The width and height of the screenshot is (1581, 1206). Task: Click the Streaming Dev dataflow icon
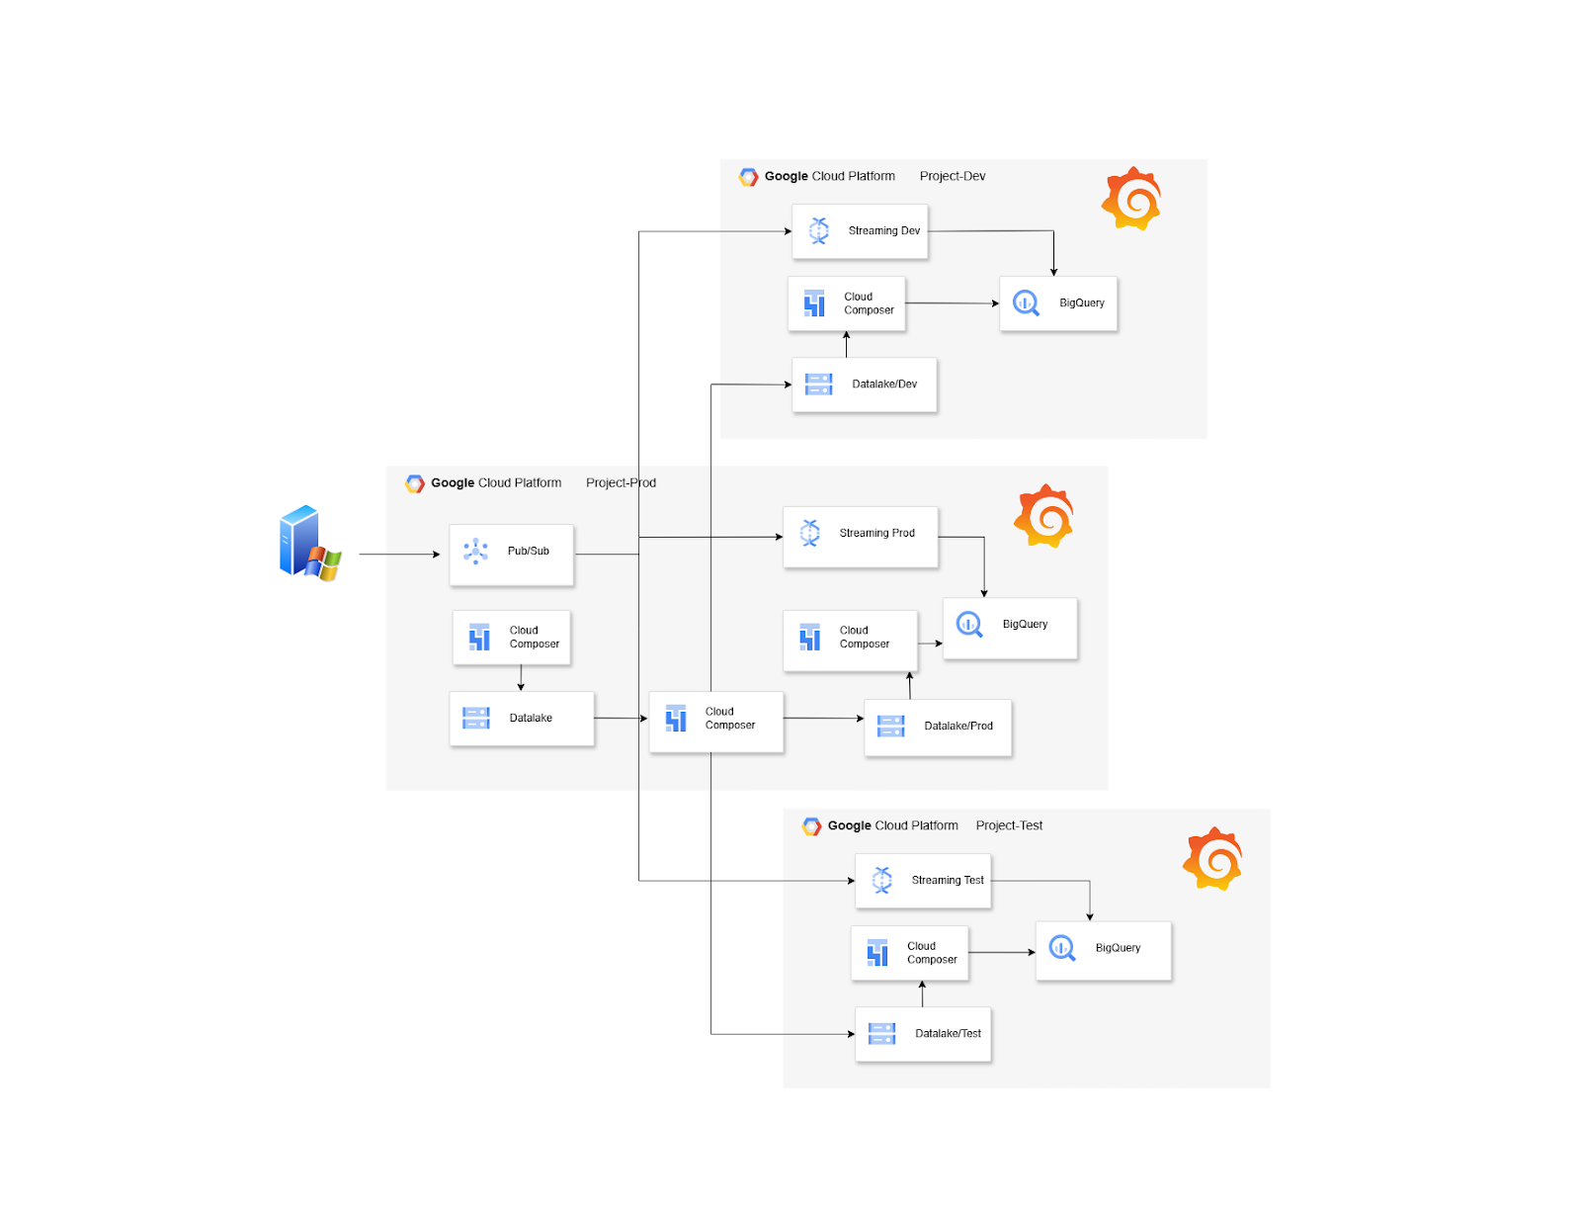point(818,230)
